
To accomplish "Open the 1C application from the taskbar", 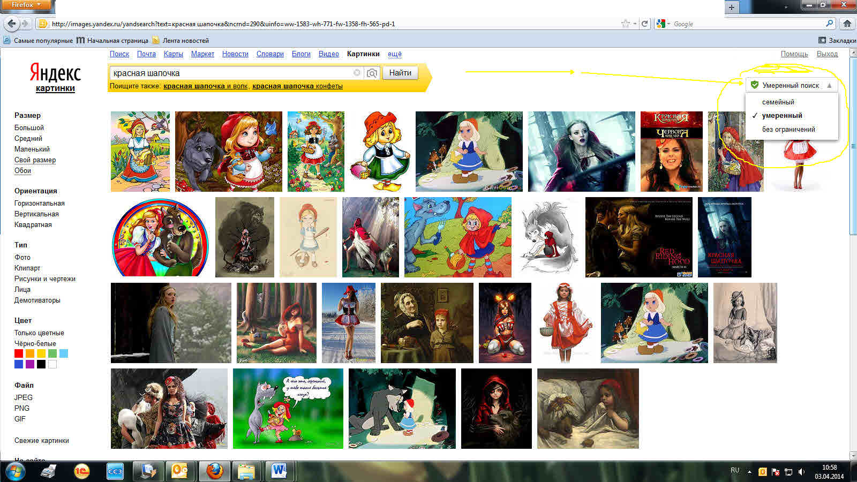I will (81, 472).
